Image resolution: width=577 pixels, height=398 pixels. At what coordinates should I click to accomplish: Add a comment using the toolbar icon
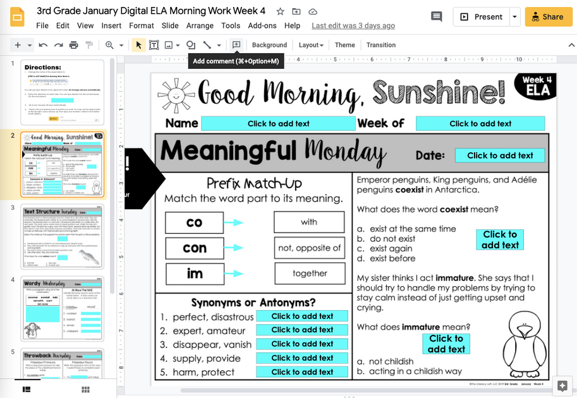(x=236, y=45)
